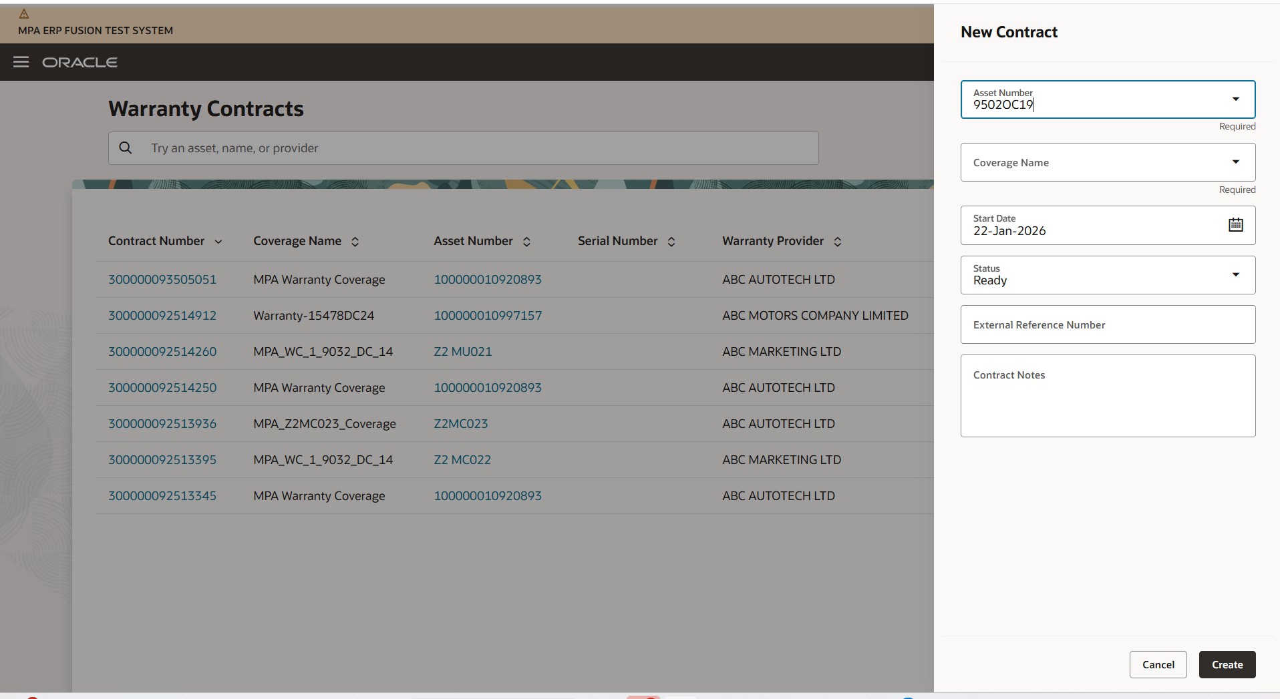
Task: Open contract 300000092514912
Action: [162, 316]
